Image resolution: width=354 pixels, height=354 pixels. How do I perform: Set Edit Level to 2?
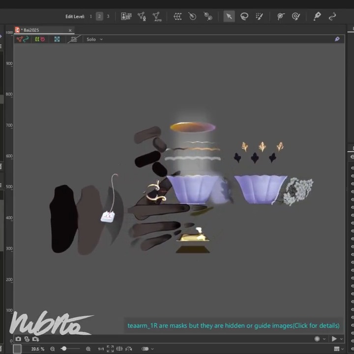click(x=99, y=16)
